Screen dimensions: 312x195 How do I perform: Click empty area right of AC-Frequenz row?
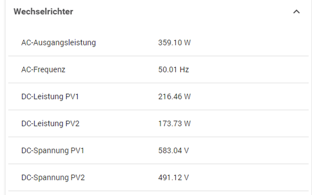point(249,70)
